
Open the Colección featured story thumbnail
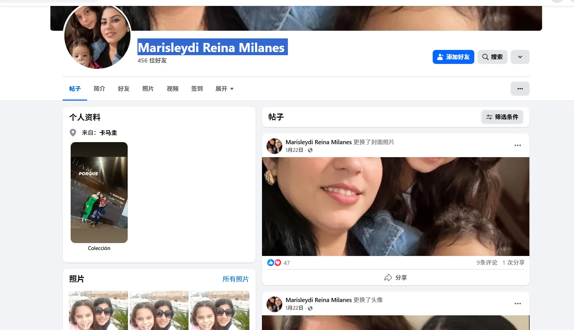[x=99, y=192]
